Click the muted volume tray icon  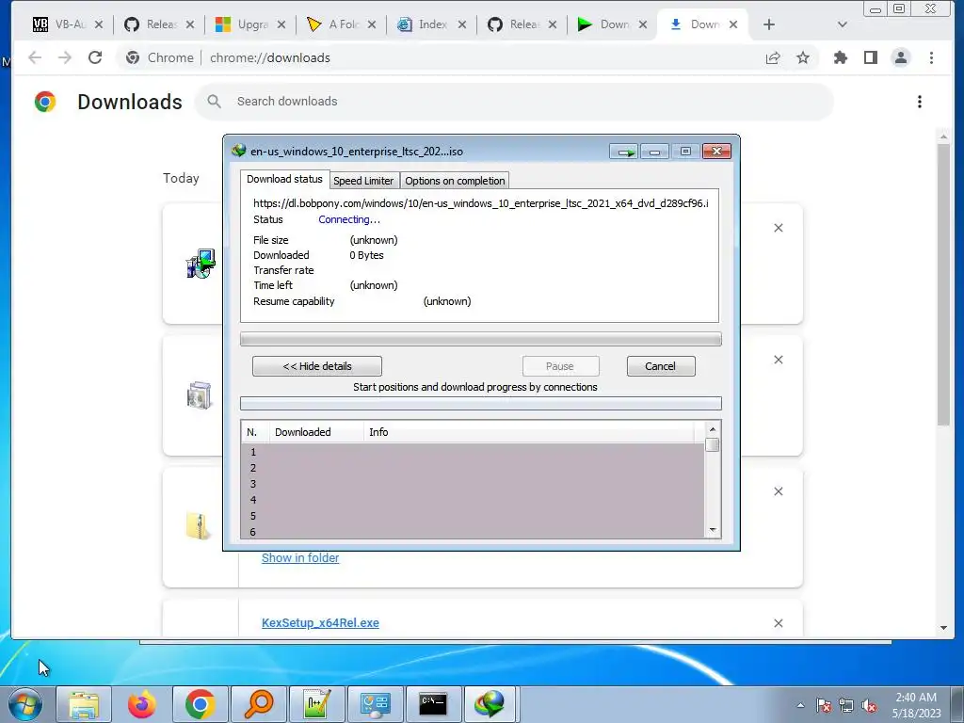(x=869, y=705)
